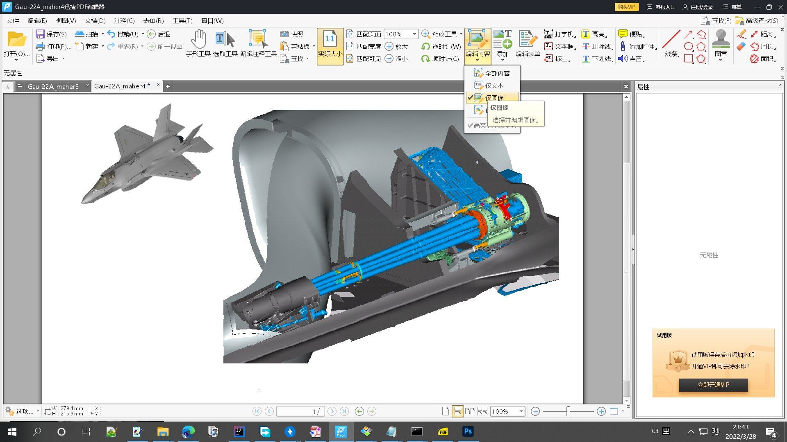Add a Sticky Note (便贴)
The image size is (787, 442).
point(632,34)
